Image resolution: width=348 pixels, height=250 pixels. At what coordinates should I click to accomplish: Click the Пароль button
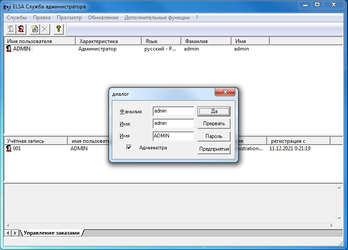[214, 136]
